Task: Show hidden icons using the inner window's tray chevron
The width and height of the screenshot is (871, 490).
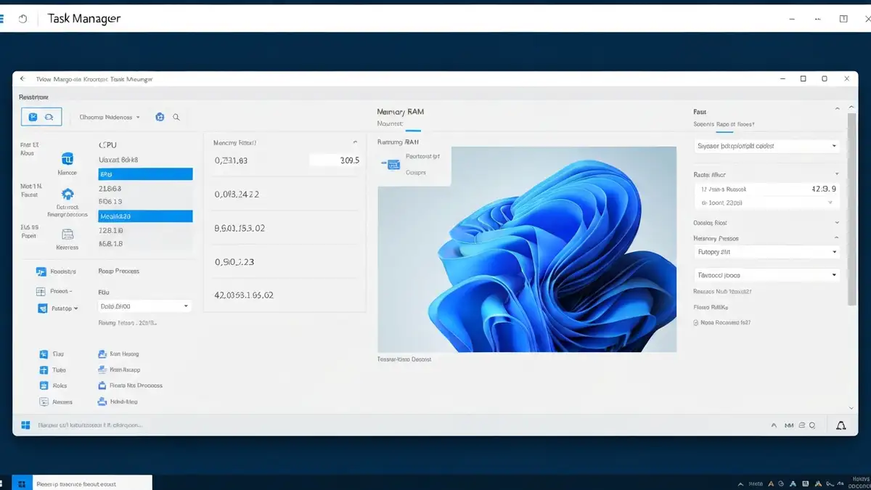Action: coord(774,425)
